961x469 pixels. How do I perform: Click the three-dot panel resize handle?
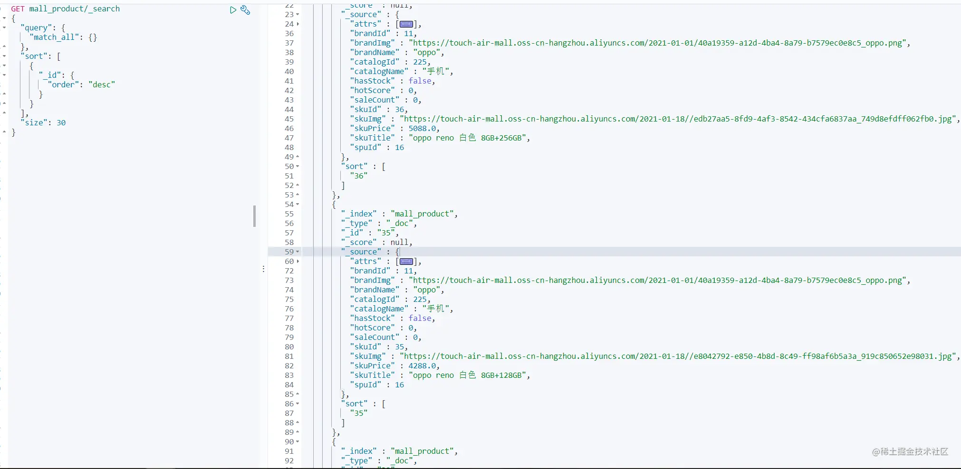263,269
